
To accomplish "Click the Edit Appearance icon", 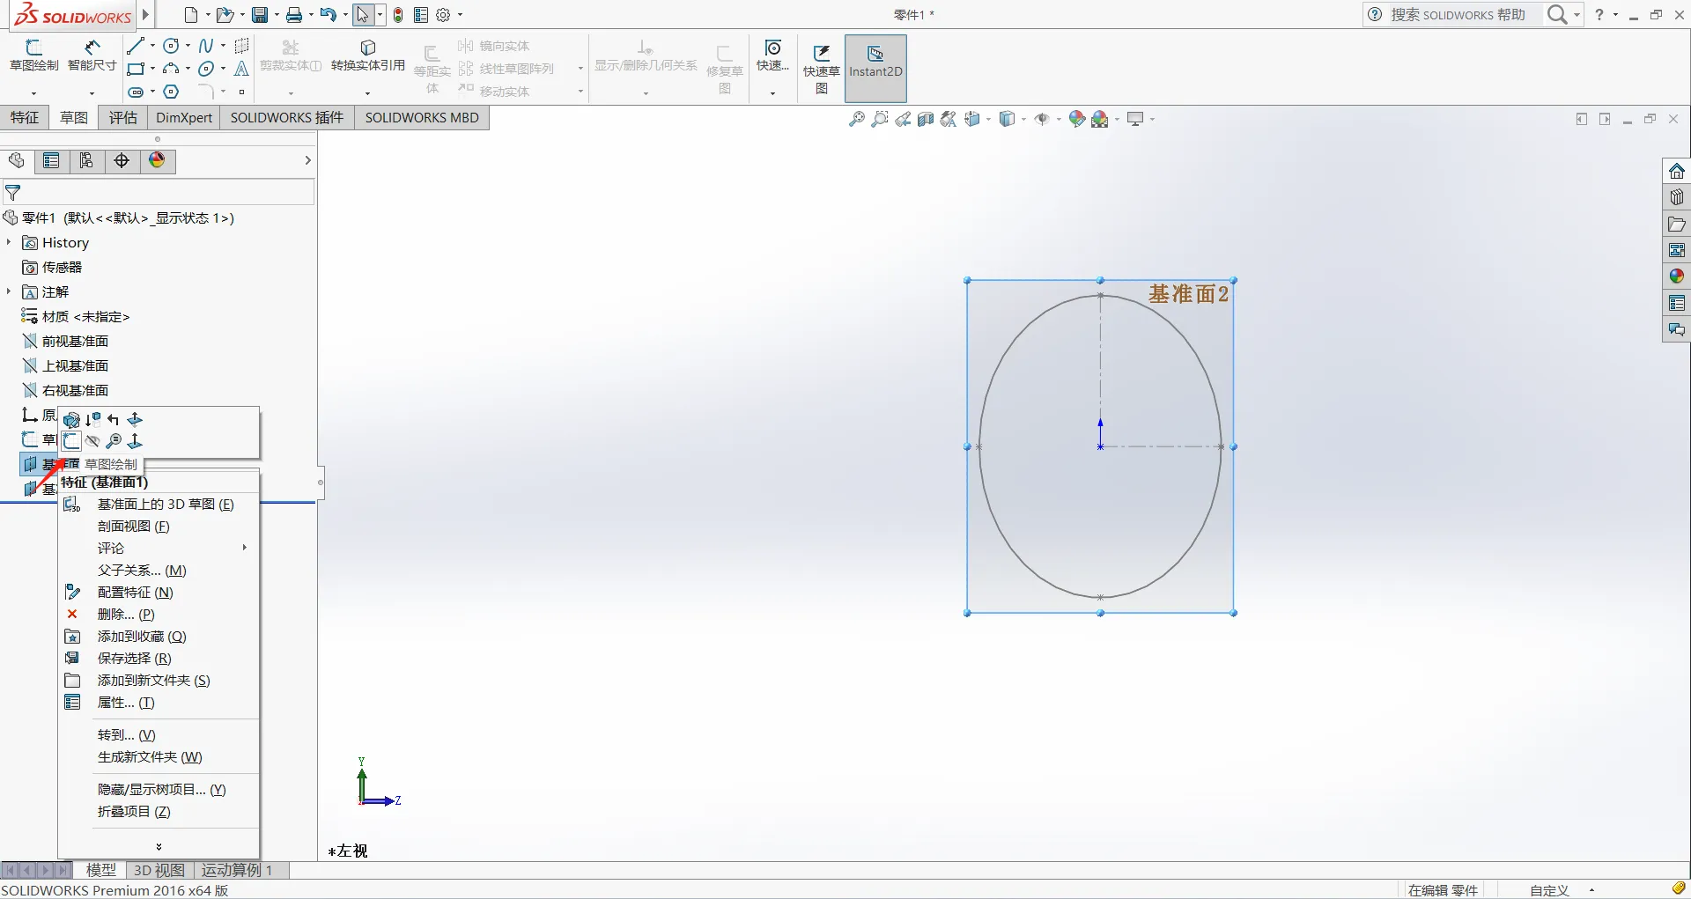I will pos(1076,119).
